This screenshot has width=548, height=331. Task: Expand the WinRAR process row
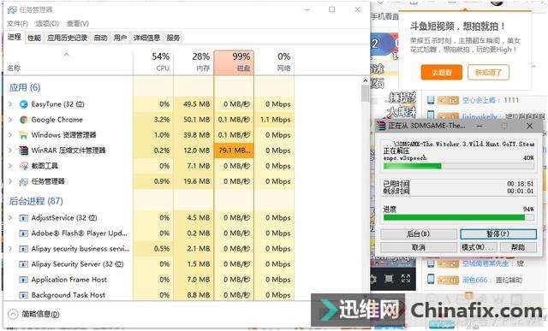pyautogui.click(x=10, y=151)
